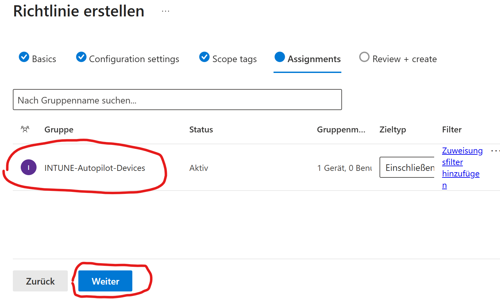The image size is (500, 299).
Task: Open the ellipsis menu beside Richtlinie erstellen
Action: (x=165, y=11)
